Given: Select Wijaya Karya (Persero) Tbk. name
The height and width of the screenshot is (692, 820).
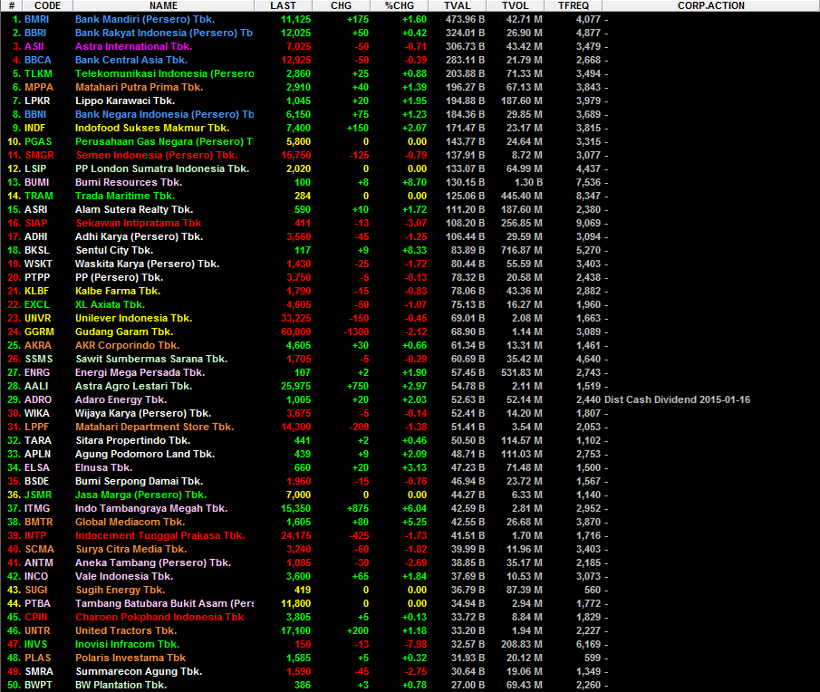Looking at the screenshot, I should pos(143,413).
